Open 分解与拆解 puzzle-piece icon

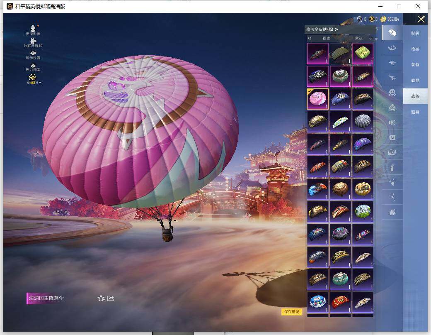[x=33, y=41]
